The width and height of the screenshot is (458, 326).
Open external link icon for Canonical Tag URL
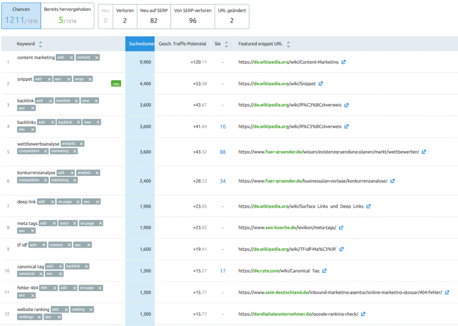tap(324, 271)
